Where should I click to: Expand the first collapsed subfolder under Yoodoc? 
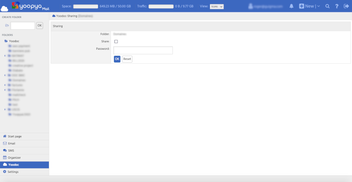tap(5, 56)
